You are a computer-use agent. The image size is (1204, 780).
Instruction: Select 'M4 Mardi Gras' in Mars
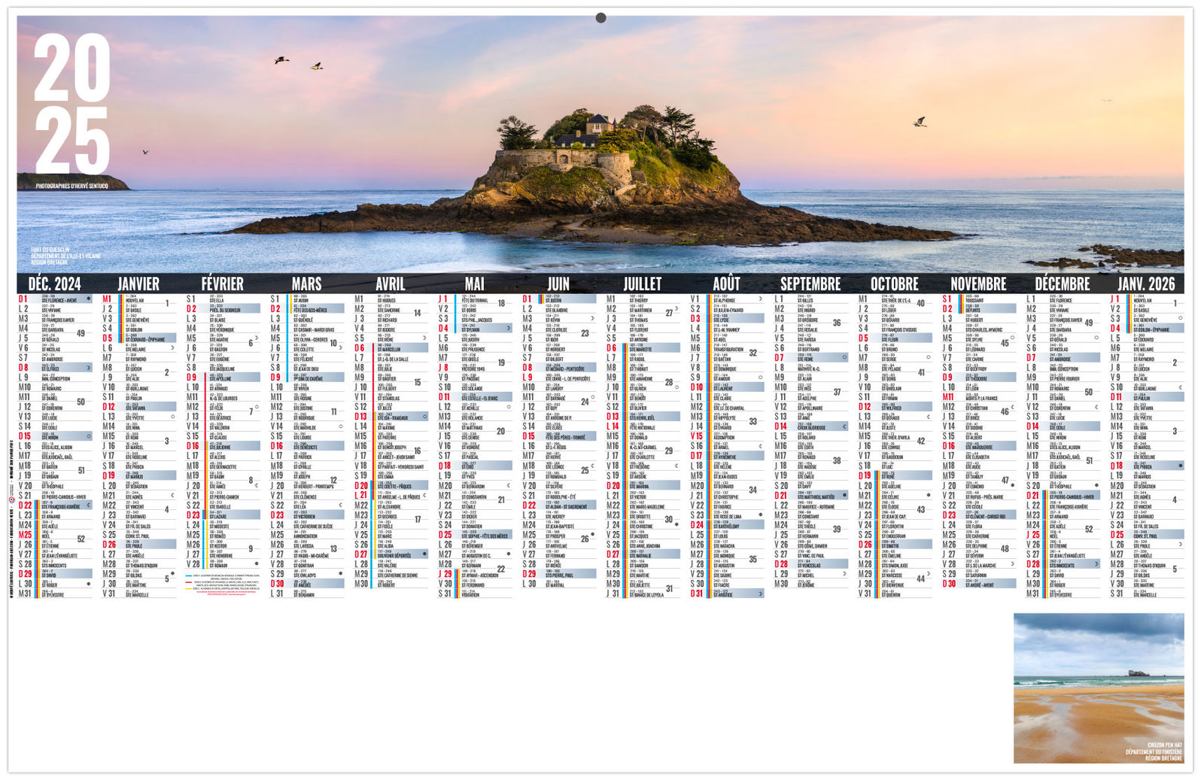[306, 329]
